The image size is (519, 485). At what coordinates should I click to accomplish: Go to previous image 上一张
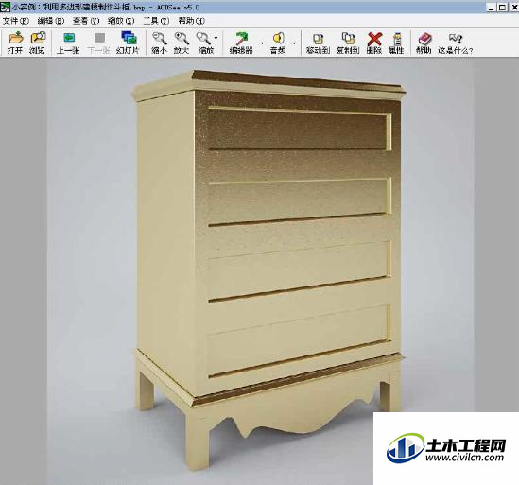tap(68, 43)
